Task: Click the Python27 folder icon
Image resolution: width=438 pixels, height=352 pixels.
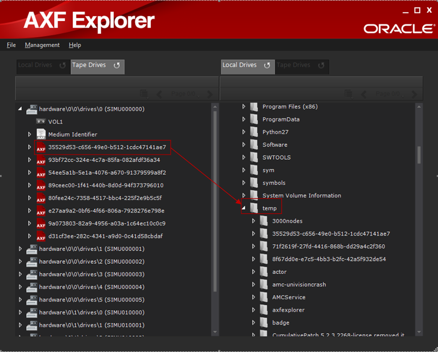Action: [254, 132]
